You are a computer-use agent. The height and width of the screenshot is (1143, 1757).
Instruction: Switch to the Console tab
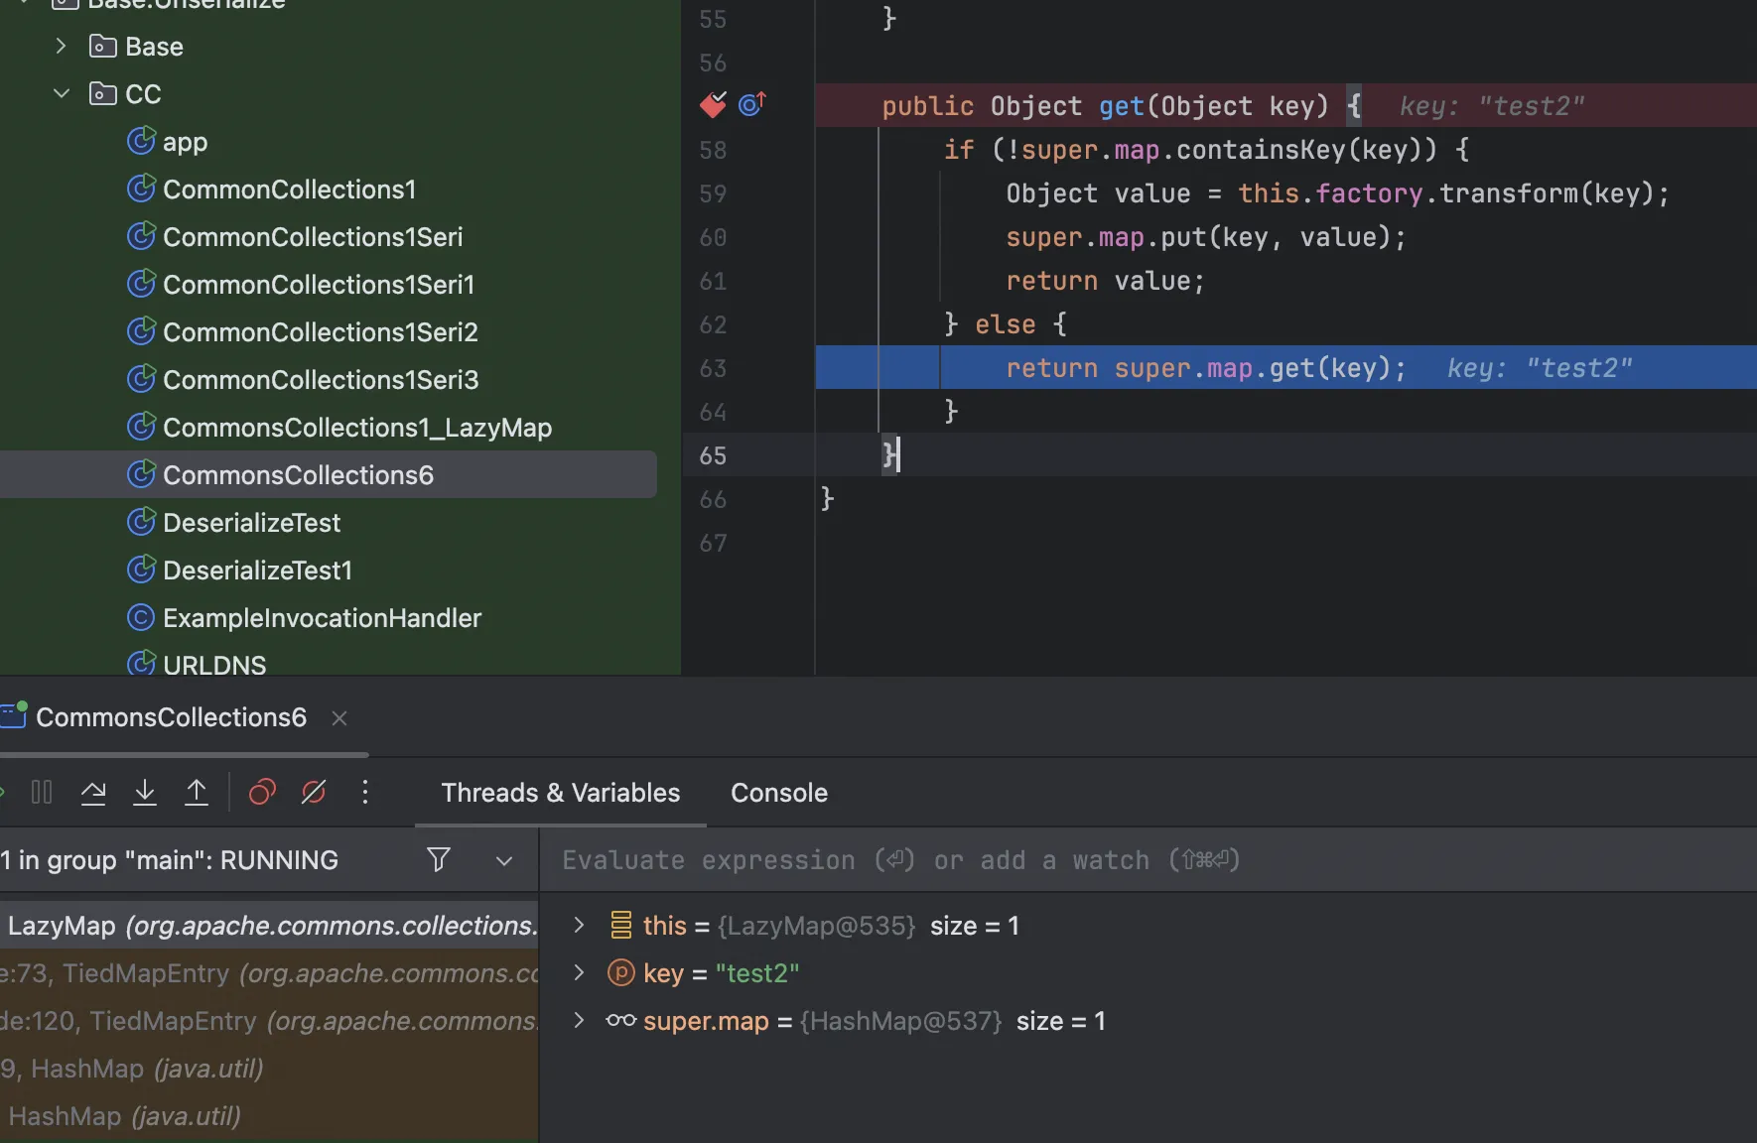pos(778,793)
